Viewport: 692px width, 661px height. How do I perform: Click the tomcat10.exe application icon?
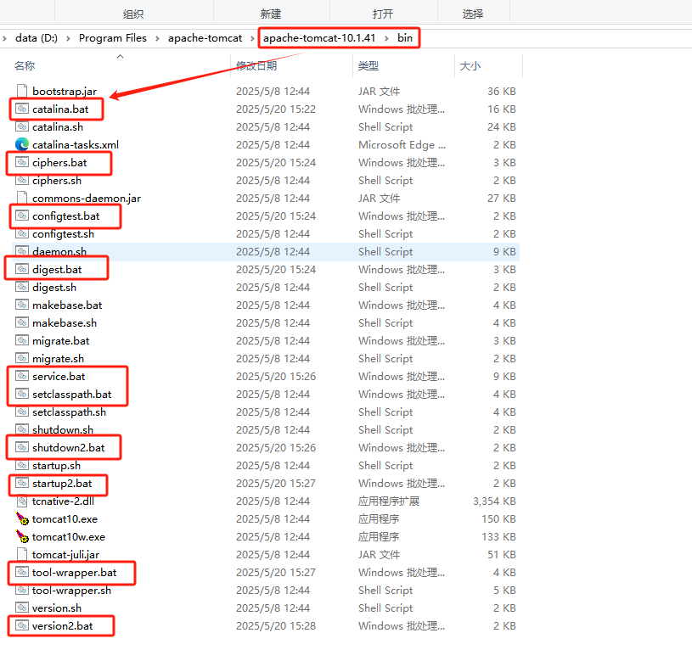[22, 518]
